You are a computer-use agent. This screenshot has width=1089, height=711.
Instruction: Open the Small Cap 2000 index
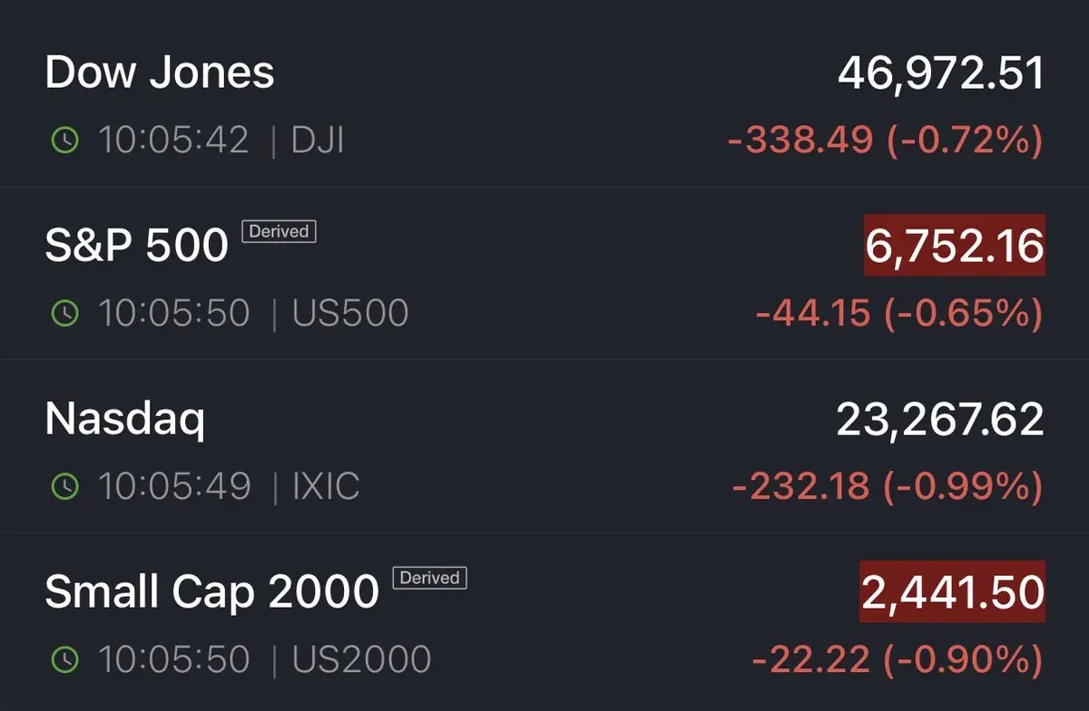[x=211, y=592]
